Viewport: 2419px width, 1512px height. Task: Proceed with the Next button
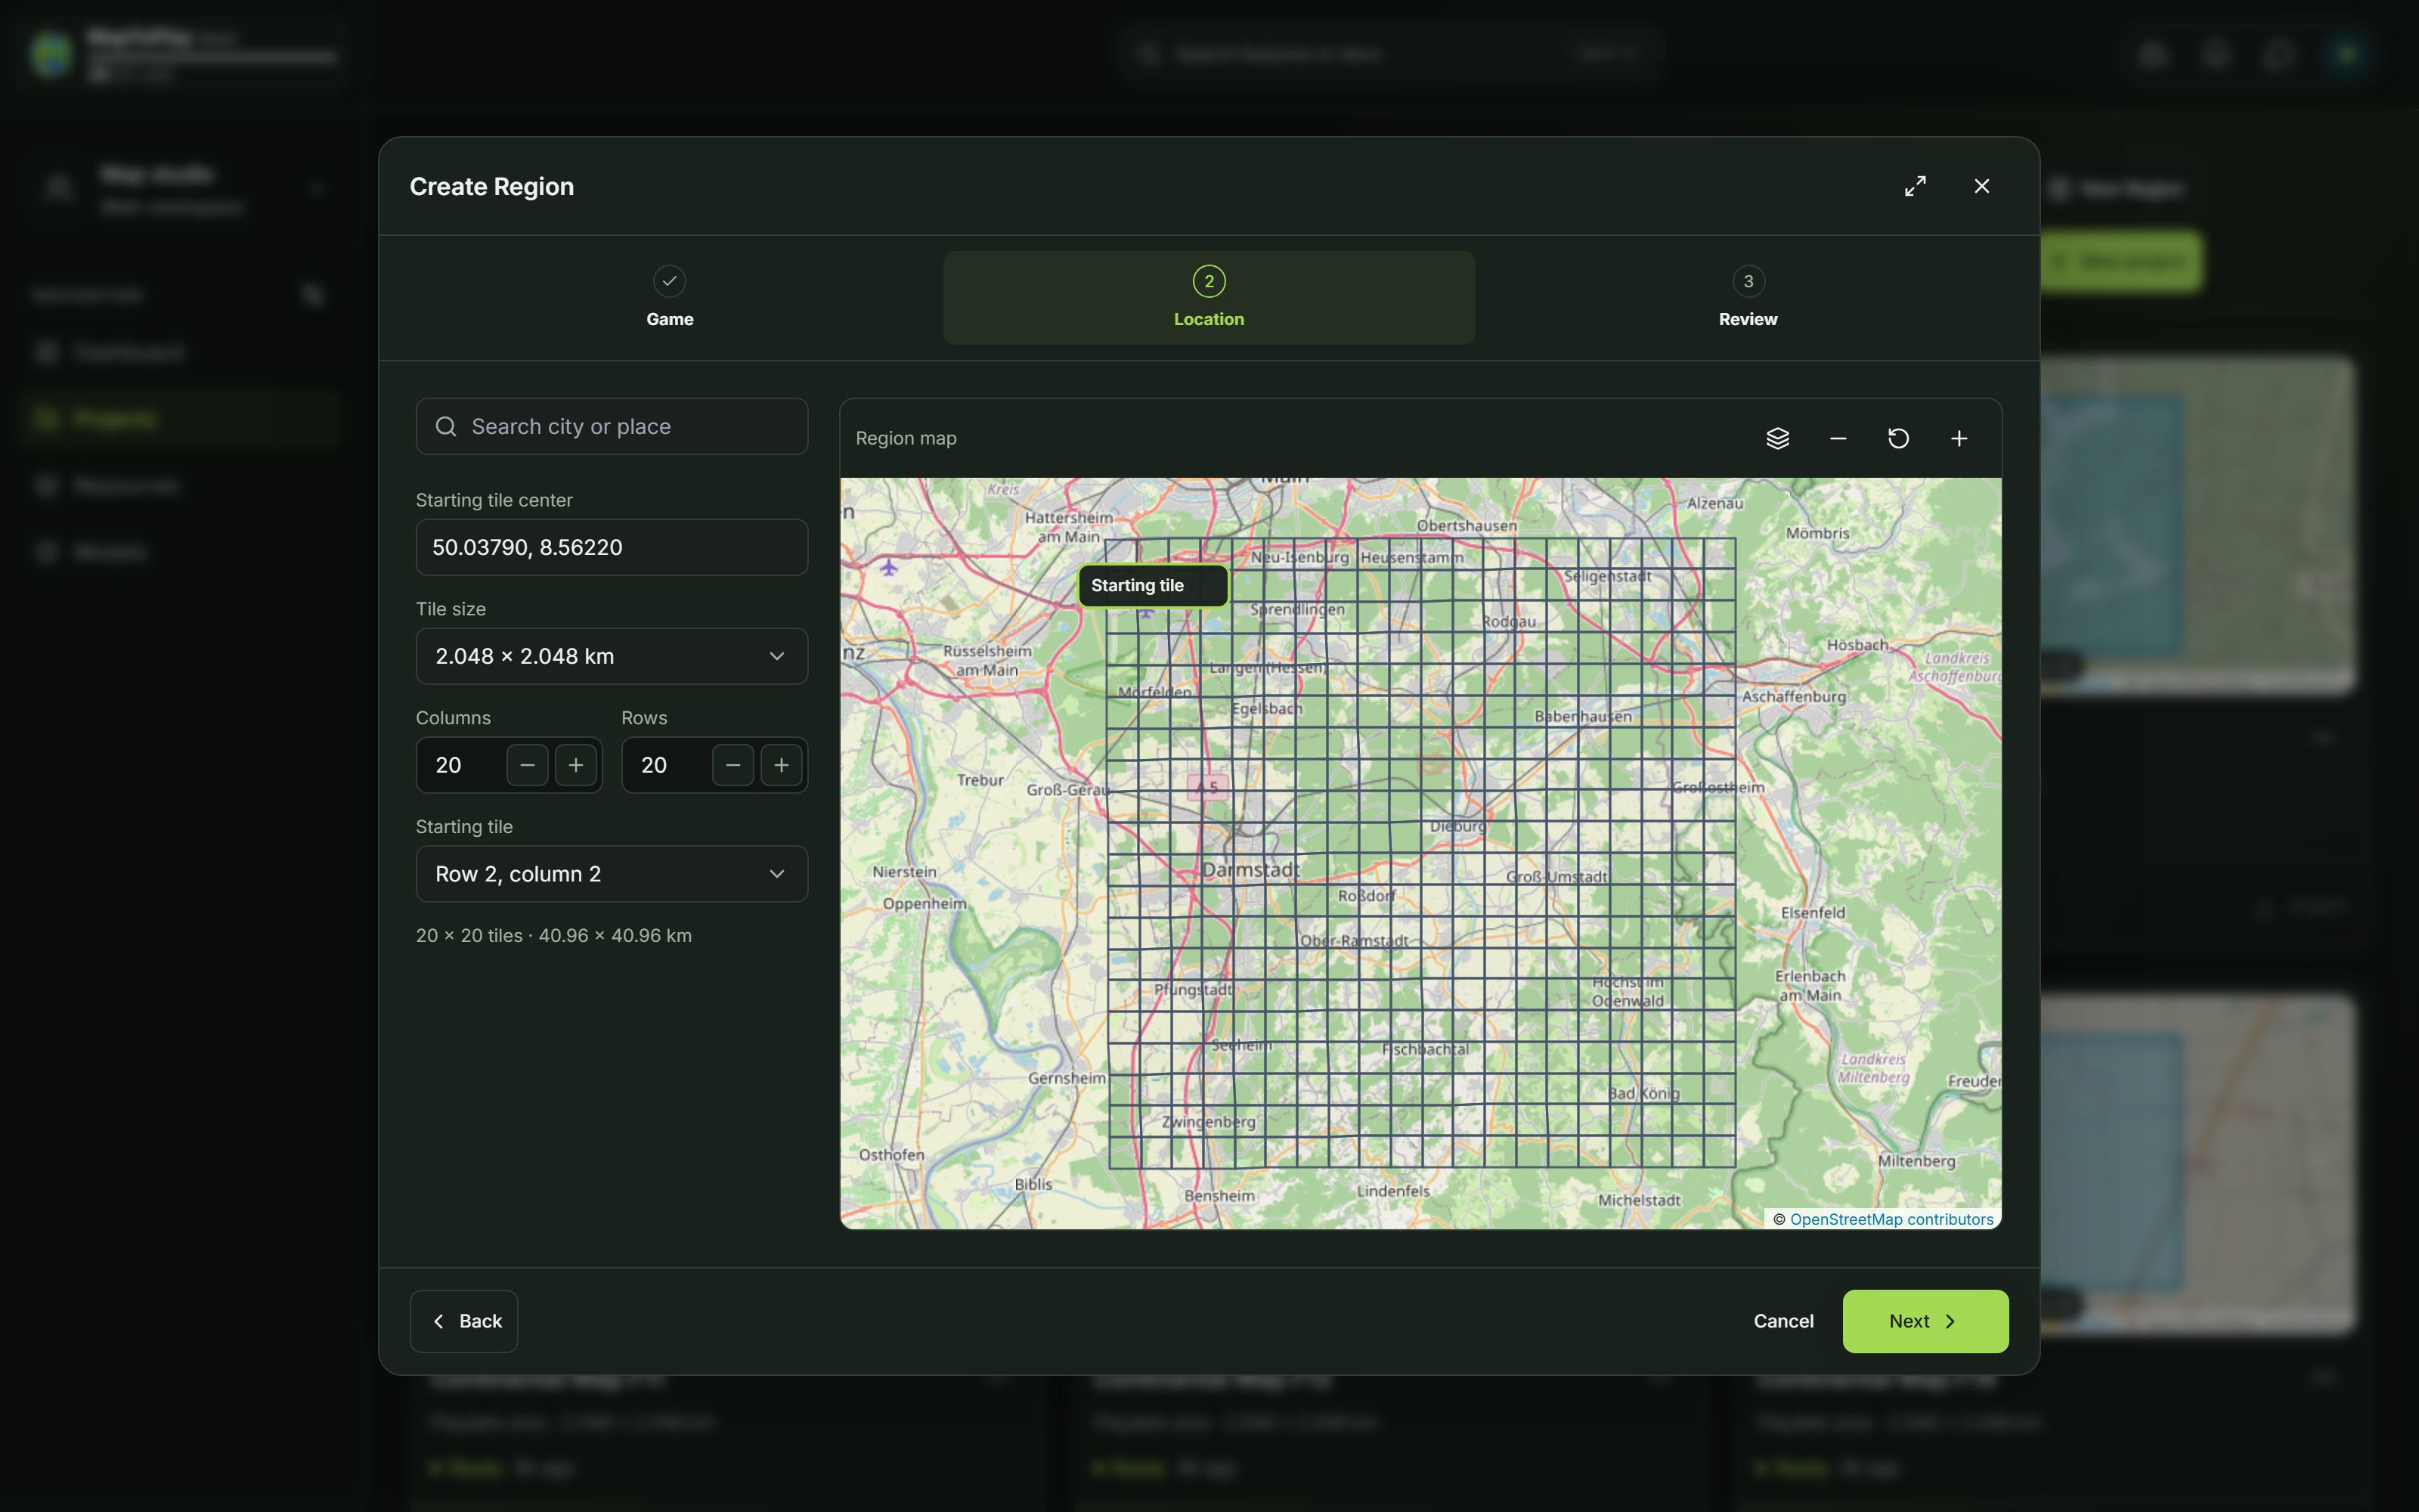tap(1925, 1321)
